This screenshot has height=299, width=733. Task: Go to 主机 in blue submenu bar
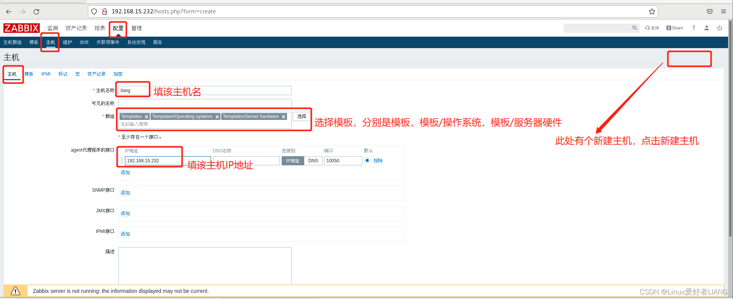coord(50,42)
